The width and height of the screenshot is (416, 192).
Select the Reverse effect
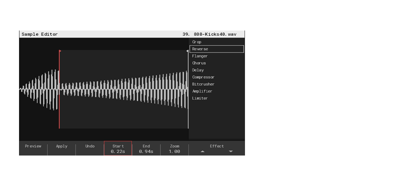(217, 49)
